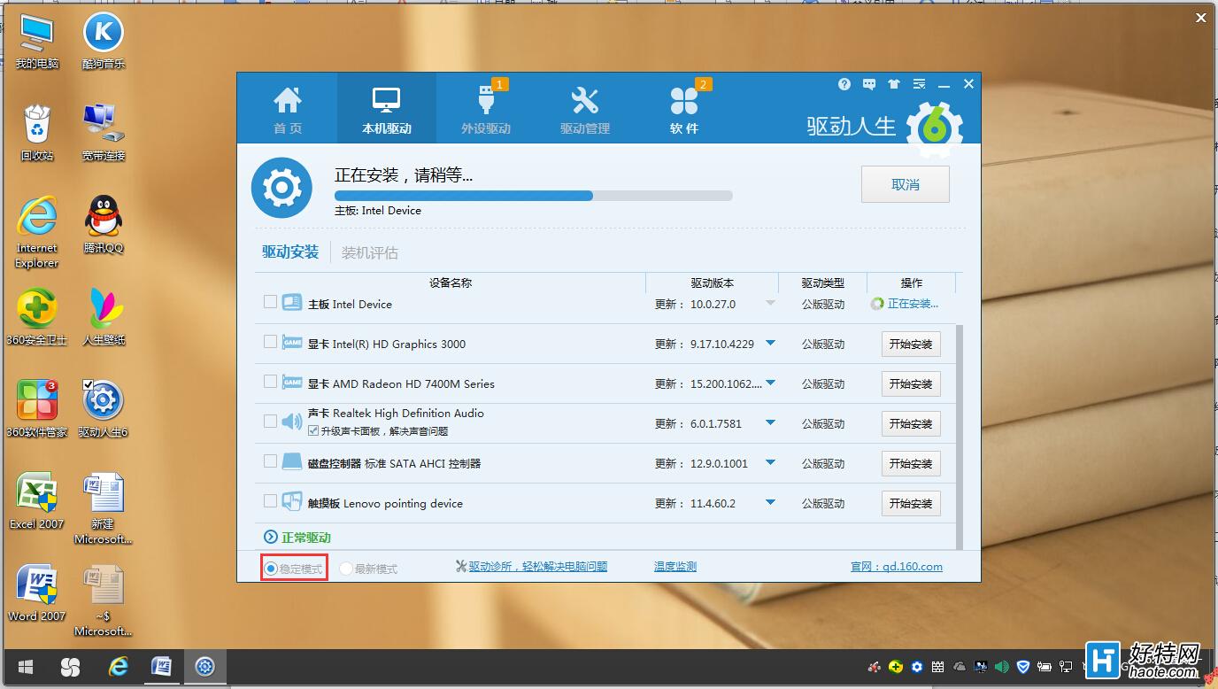
Task: Open the 官网：qd.160.com link
Action: (x=897, y=566)
